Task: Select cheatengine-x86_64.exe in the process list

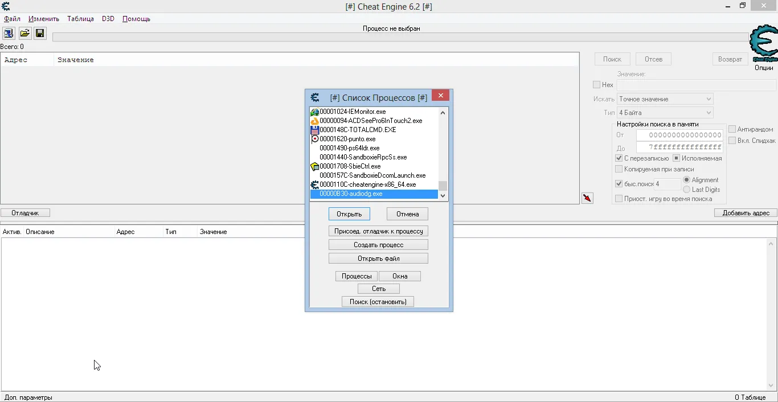Action: point(367,184)
